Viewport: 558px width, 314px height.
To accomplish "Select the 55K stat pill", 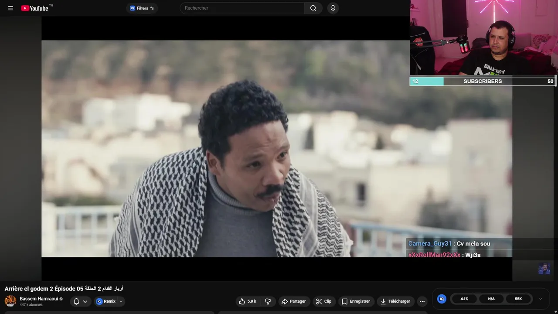I will tap(518, 299).
